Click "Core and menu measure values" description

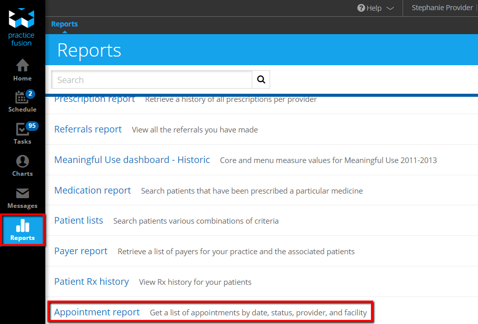328,160
